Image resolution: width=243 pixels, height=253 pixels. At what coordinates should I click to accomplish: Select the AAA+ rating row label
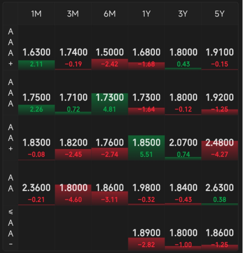[10, 48]
